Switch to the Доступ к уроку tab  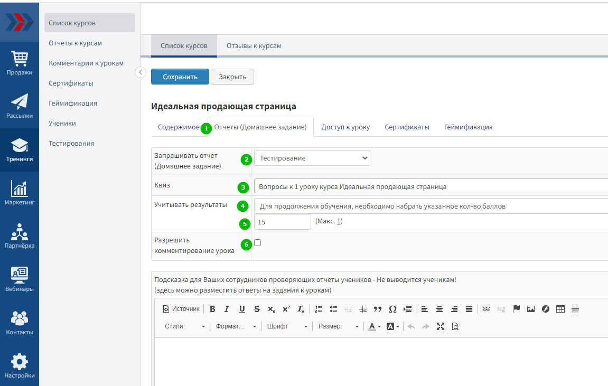[x=345, y=127]
